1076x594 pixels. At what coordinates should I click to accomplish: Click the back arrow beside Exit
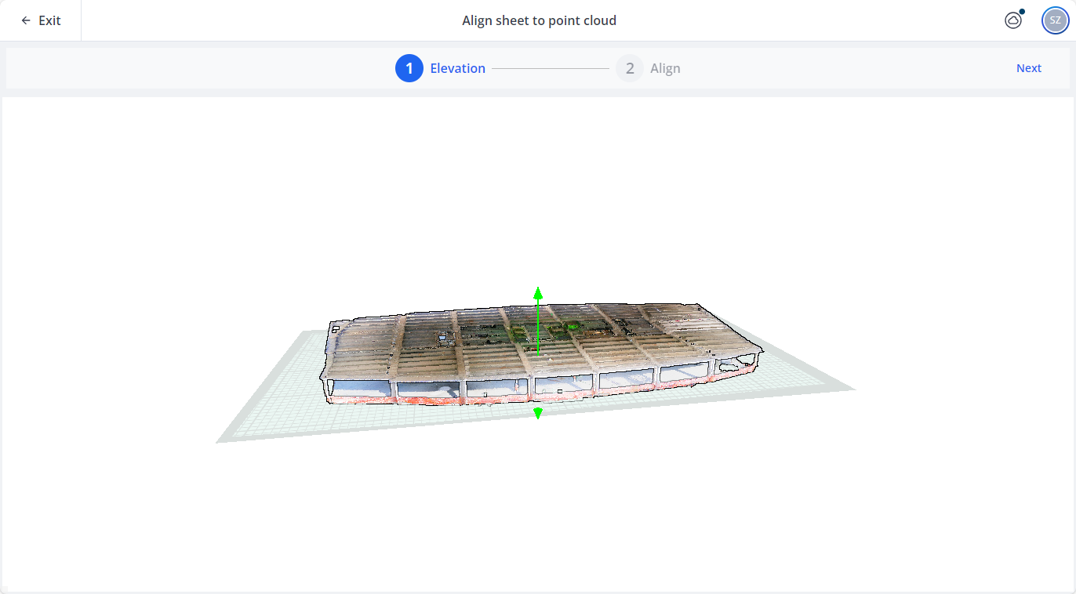click(26, 20)
